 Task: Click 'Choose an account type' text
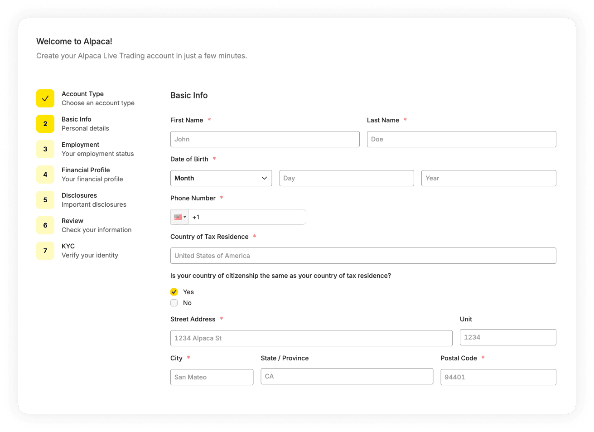[x=98, y=103]
